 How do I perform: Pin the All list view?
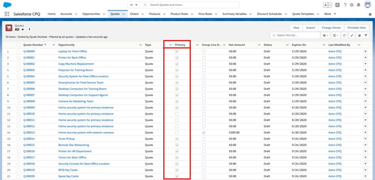(30, 30)
